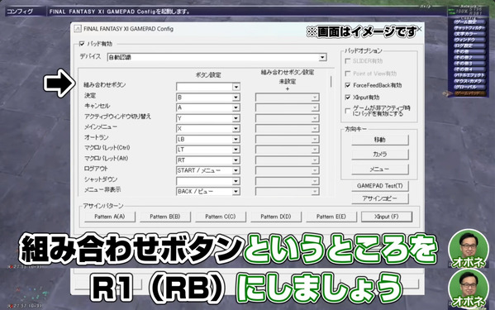The width and height of the screenshot is (495, 310).
Task: Open the デバイス device dropdown
Action: [217, 58]
